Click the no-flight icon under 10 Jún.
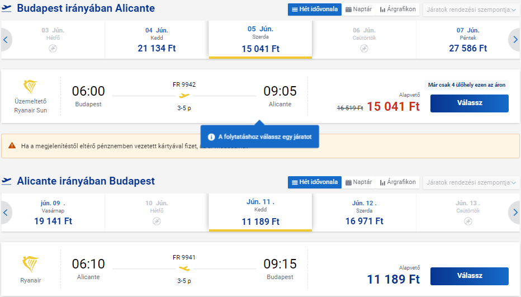Viewport: 521px width, 297px height. 157,221
